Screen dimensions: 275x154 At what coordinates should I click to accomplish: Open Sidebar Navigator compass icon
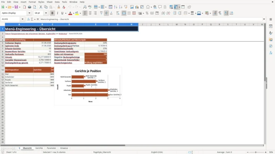tap(271, 46)
